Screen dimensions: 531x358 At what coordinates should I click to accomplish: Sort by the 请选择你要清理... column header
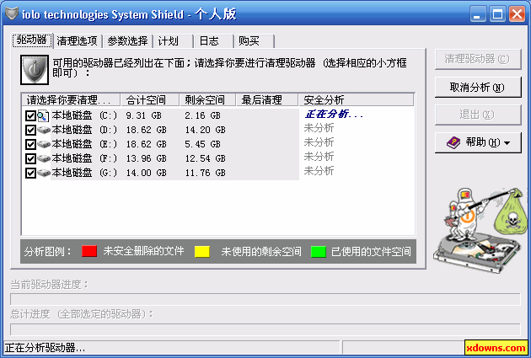[x=71, y=100]
